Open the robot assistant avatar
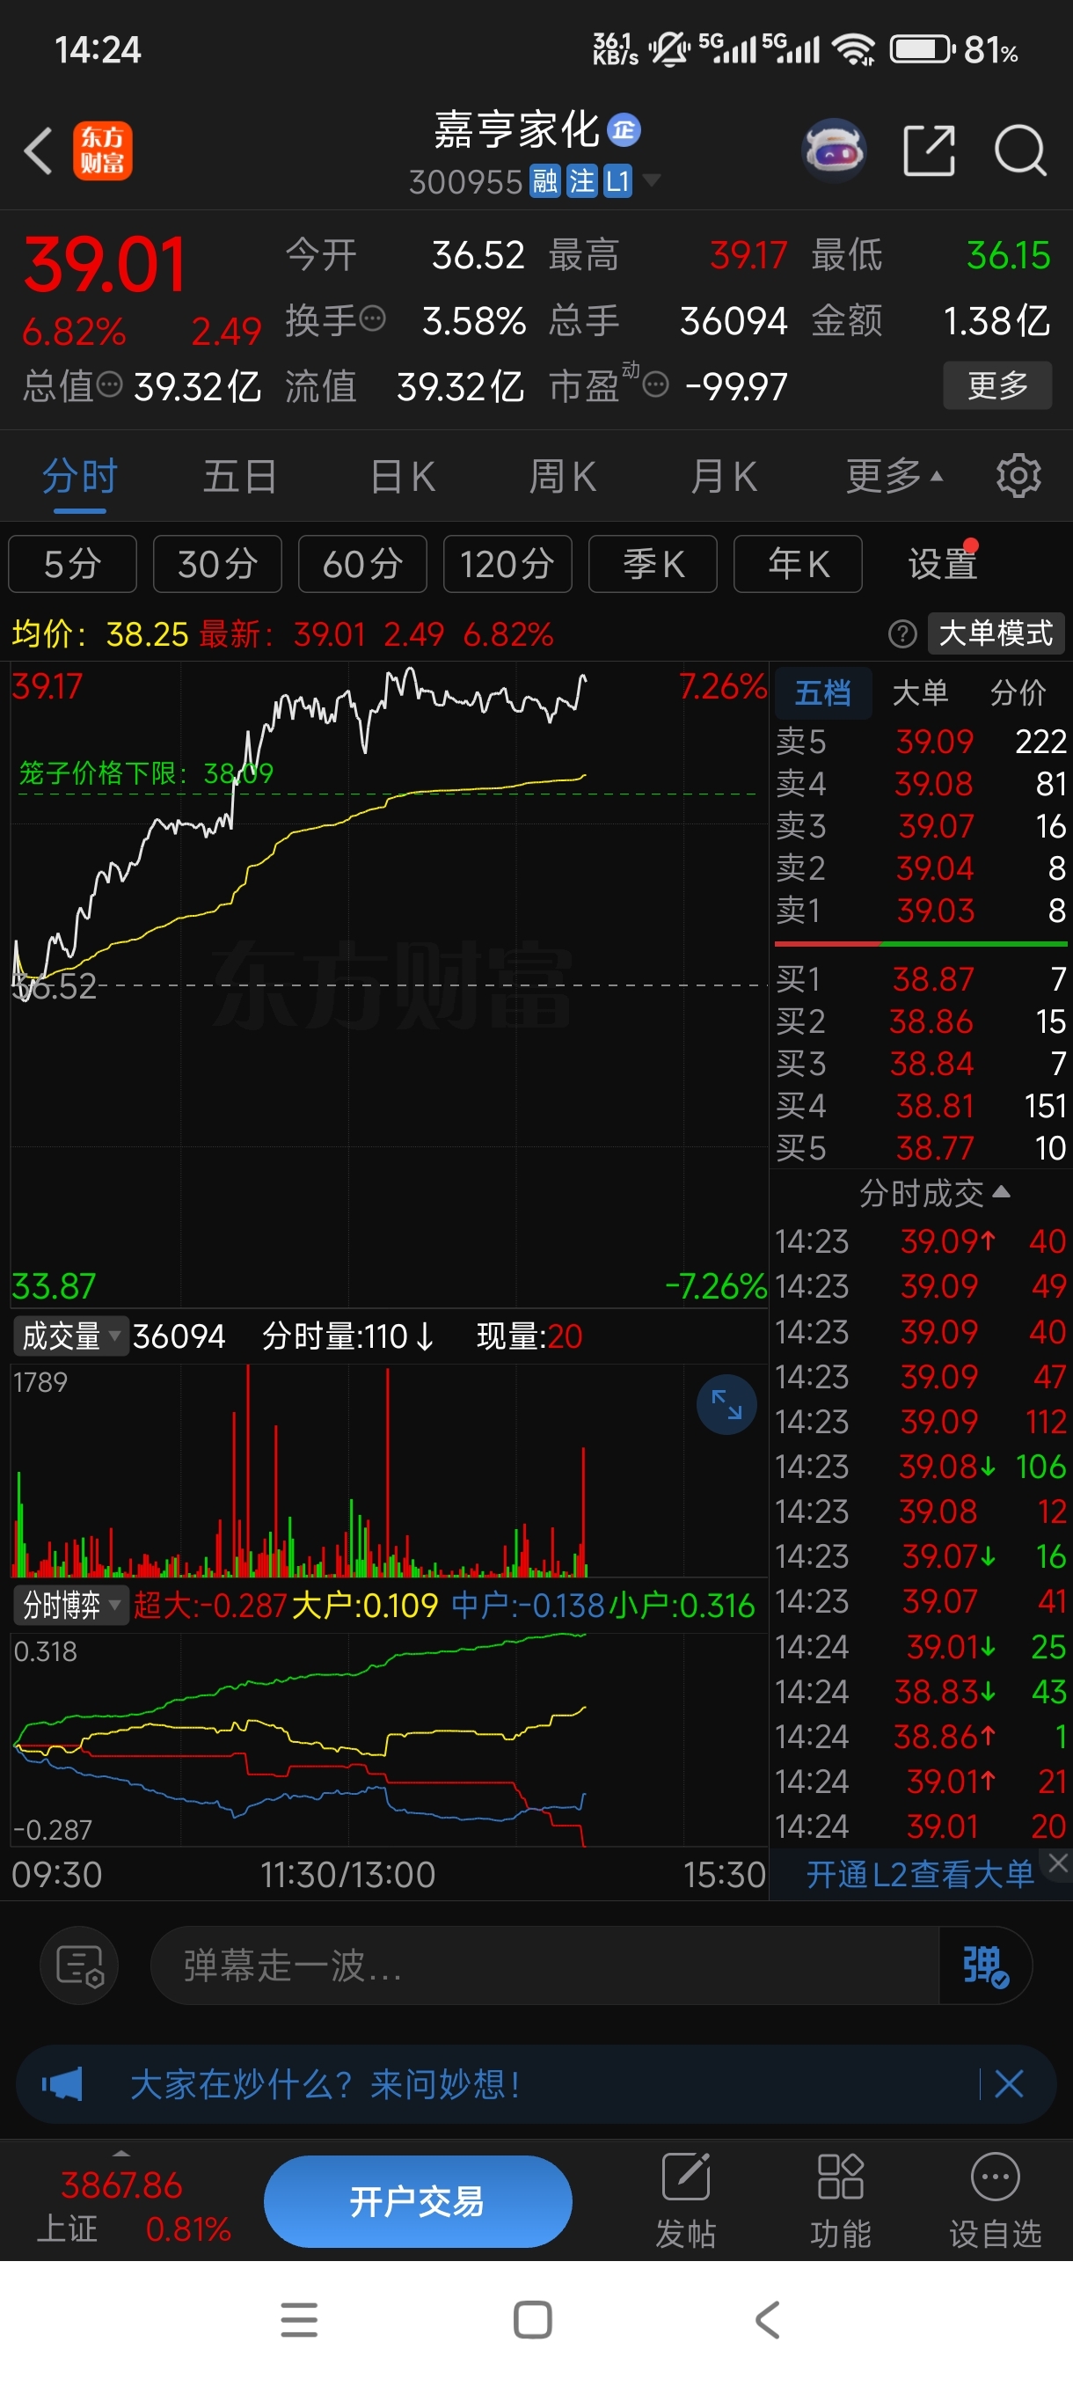 click(x=834, y=150)
